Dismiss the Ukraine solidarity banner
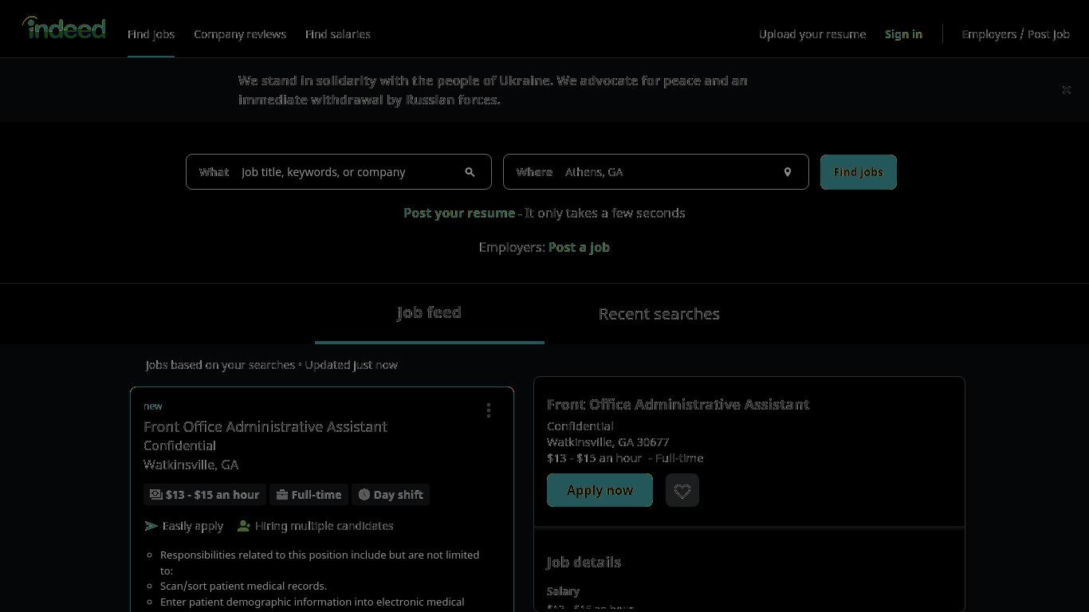Viewport: 1089px width, 612px height. coord(1066,90)
